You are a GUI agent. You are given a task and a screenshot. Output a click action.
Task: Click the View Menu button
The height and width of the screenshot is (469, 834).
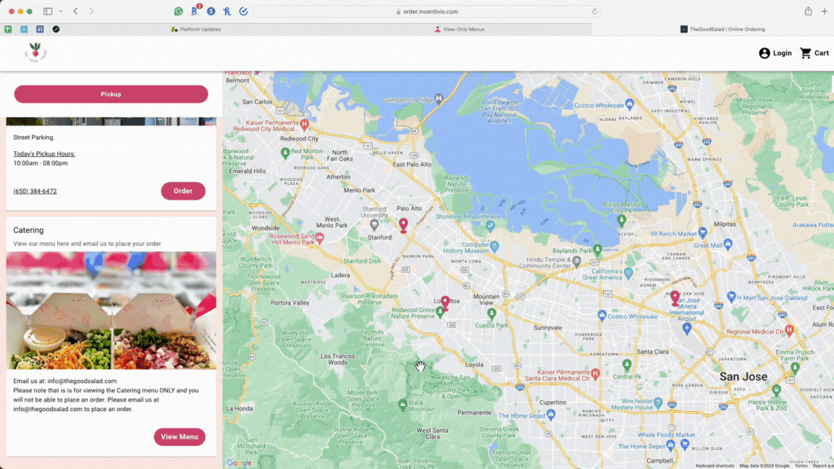coord(180,436)
